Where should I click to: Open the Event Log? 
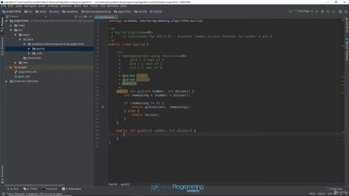pyautogui.click(x=334, y=189)
